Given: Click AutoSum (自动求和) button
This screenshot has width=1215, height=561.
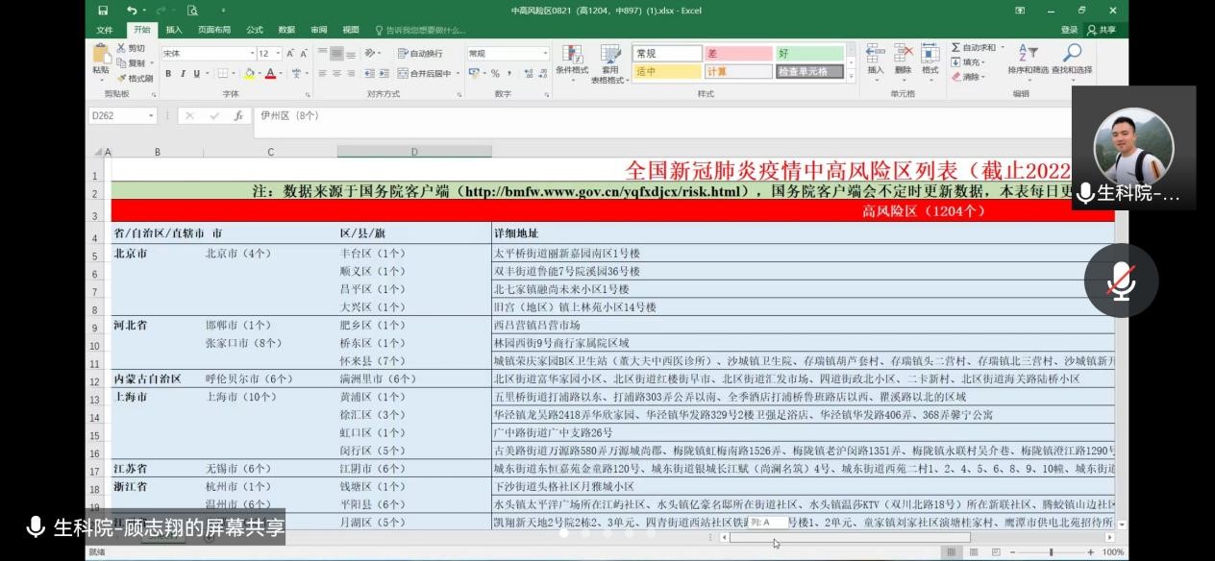Looking at the screenshot, I should [977, 47].
